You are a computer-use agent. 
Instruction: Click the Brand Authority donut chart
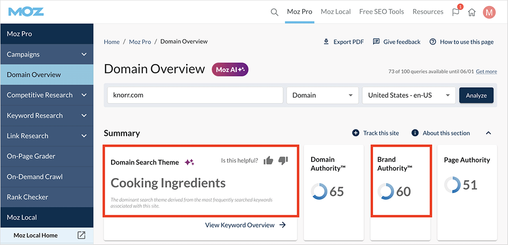tap(386, 191)
